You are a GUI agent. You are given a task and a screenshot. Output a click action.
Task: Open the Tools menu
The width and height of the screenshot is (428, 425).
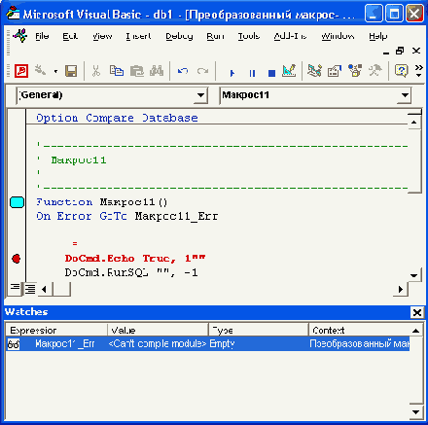[x=249, y=36]
